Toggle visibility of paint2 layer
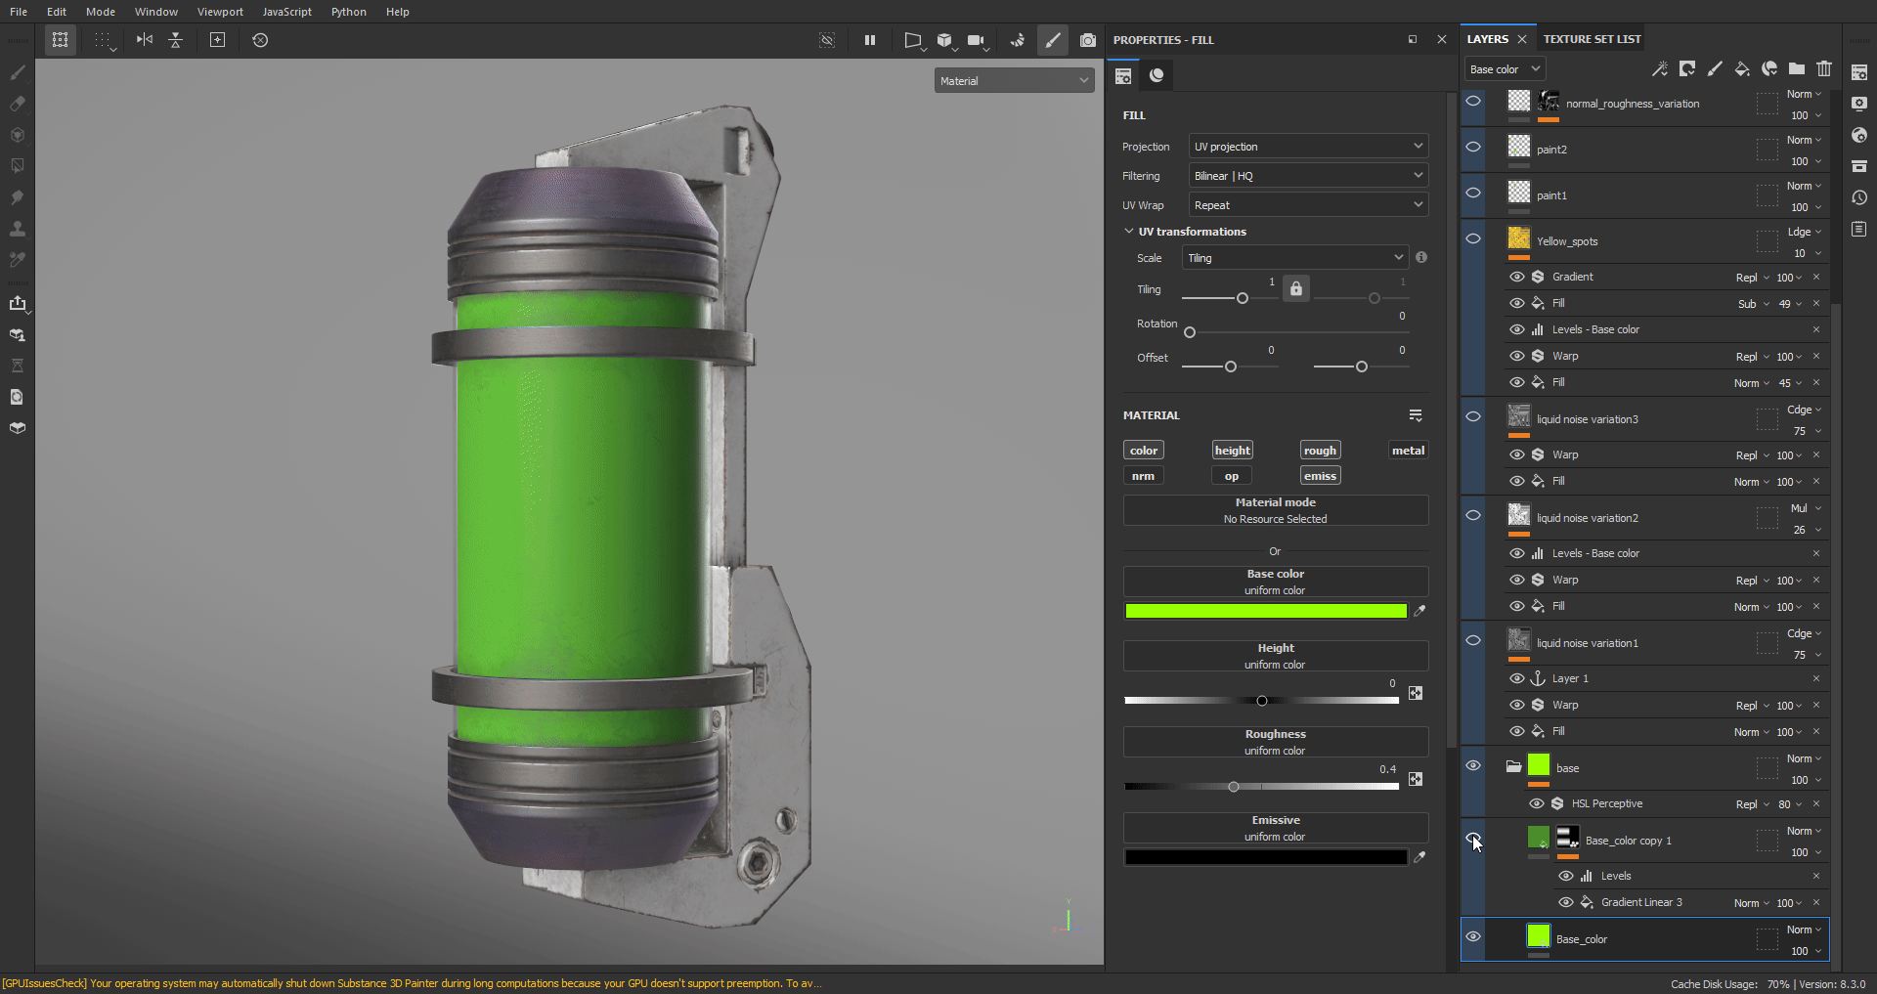 (x=1473, y=148)
